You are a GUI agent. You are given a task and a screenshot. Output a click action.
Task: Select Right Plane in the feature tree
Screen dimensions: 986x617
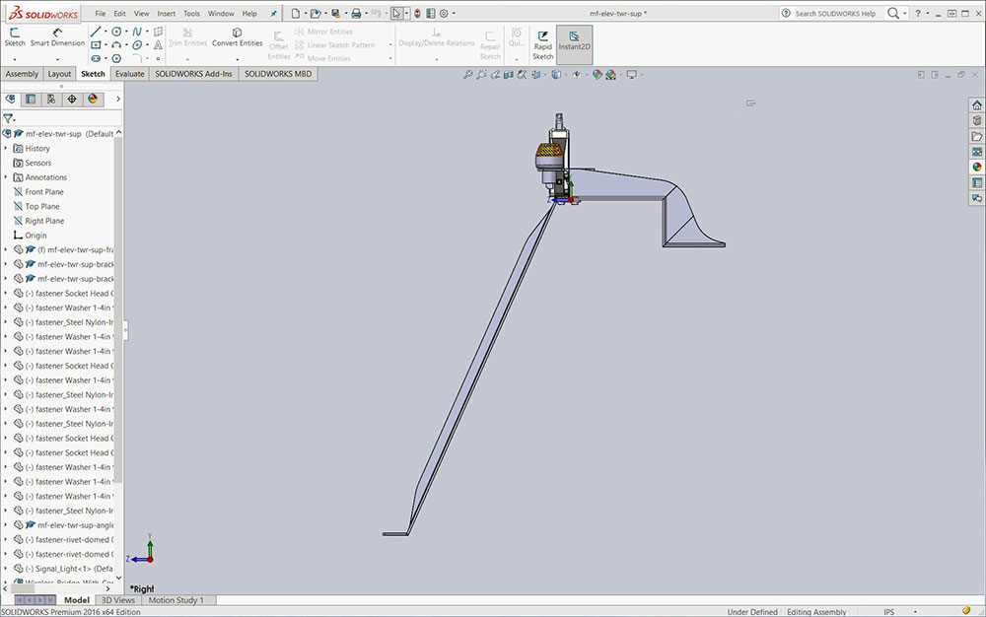pos(44,221)
